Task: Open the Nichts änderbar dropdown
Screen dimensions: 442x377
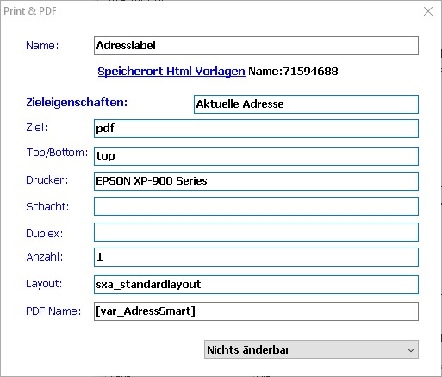Action: point(311,349)
